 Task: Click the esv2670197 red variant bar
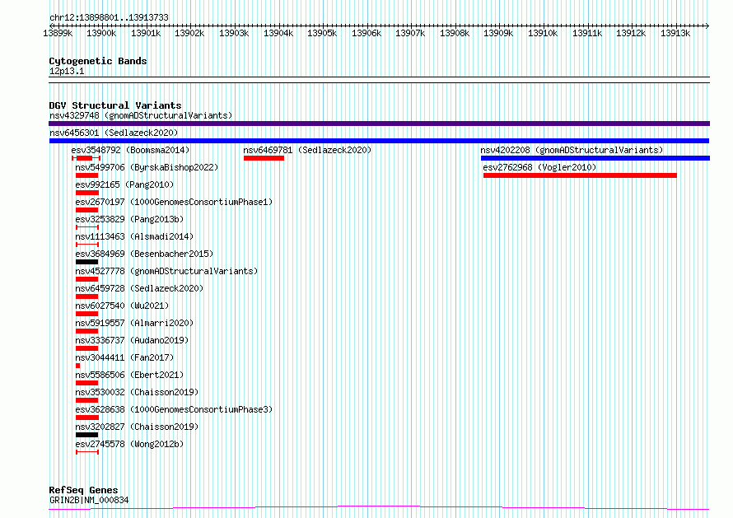click(x=86, y=210)
